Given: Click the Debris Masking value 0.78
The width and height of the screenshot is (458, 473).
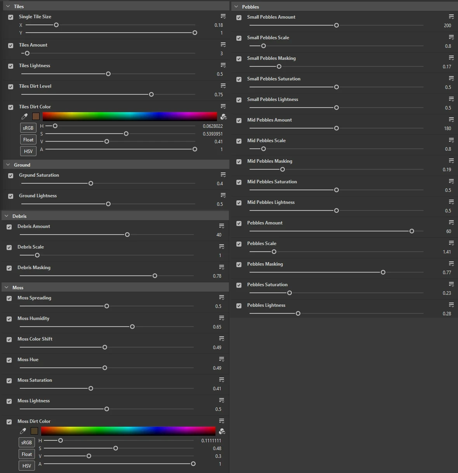Looking at the screenshot, I should pyautogui.click(x=217, y=276).
